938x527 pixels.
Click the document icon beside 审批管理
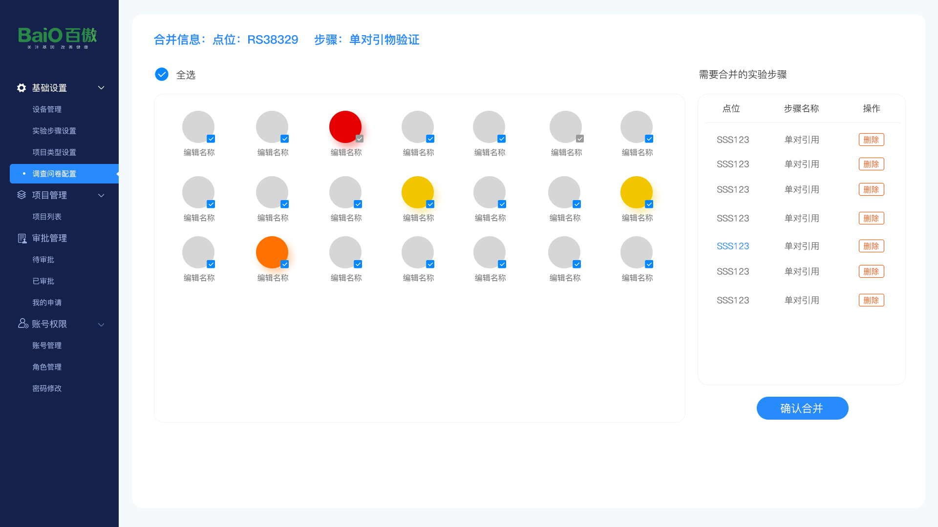pyautogui.click(x=22, y=238)
